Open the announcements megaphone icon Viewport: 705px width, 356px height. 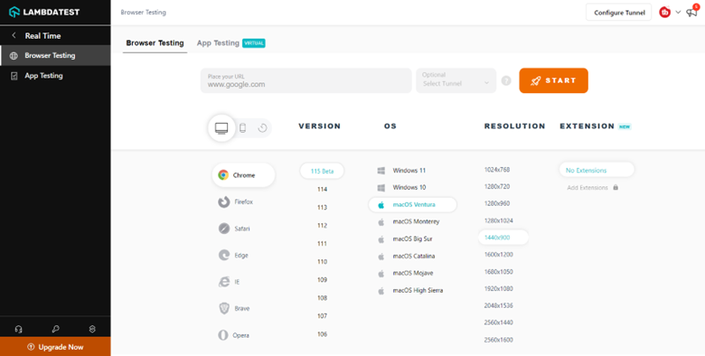(x=691, y=12)
